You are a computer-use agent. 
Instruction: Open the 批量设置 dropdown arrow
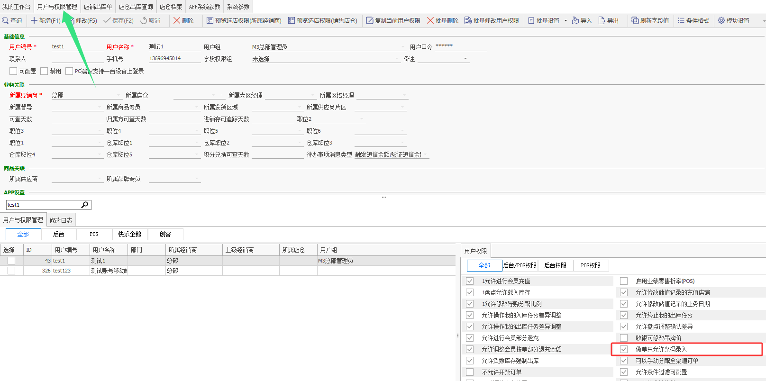[565, 21]
